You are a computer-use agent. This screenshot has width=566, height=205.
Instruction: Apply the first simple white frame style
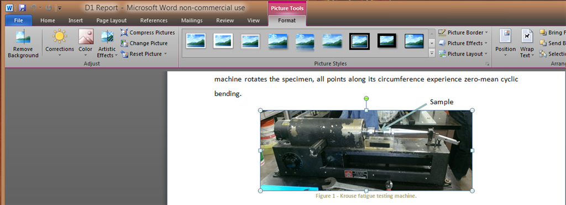coord(196,41)
